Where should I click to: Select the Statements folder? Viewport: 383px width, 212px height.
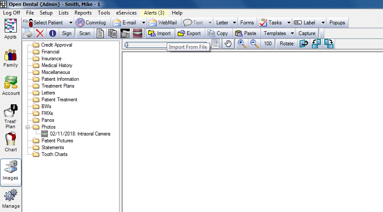[53, 147]
